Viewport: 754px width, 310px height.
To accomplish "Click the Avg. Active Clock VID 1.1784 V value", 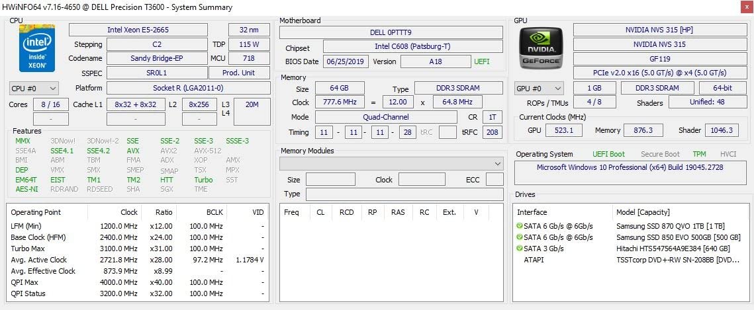I will point(250,260).
